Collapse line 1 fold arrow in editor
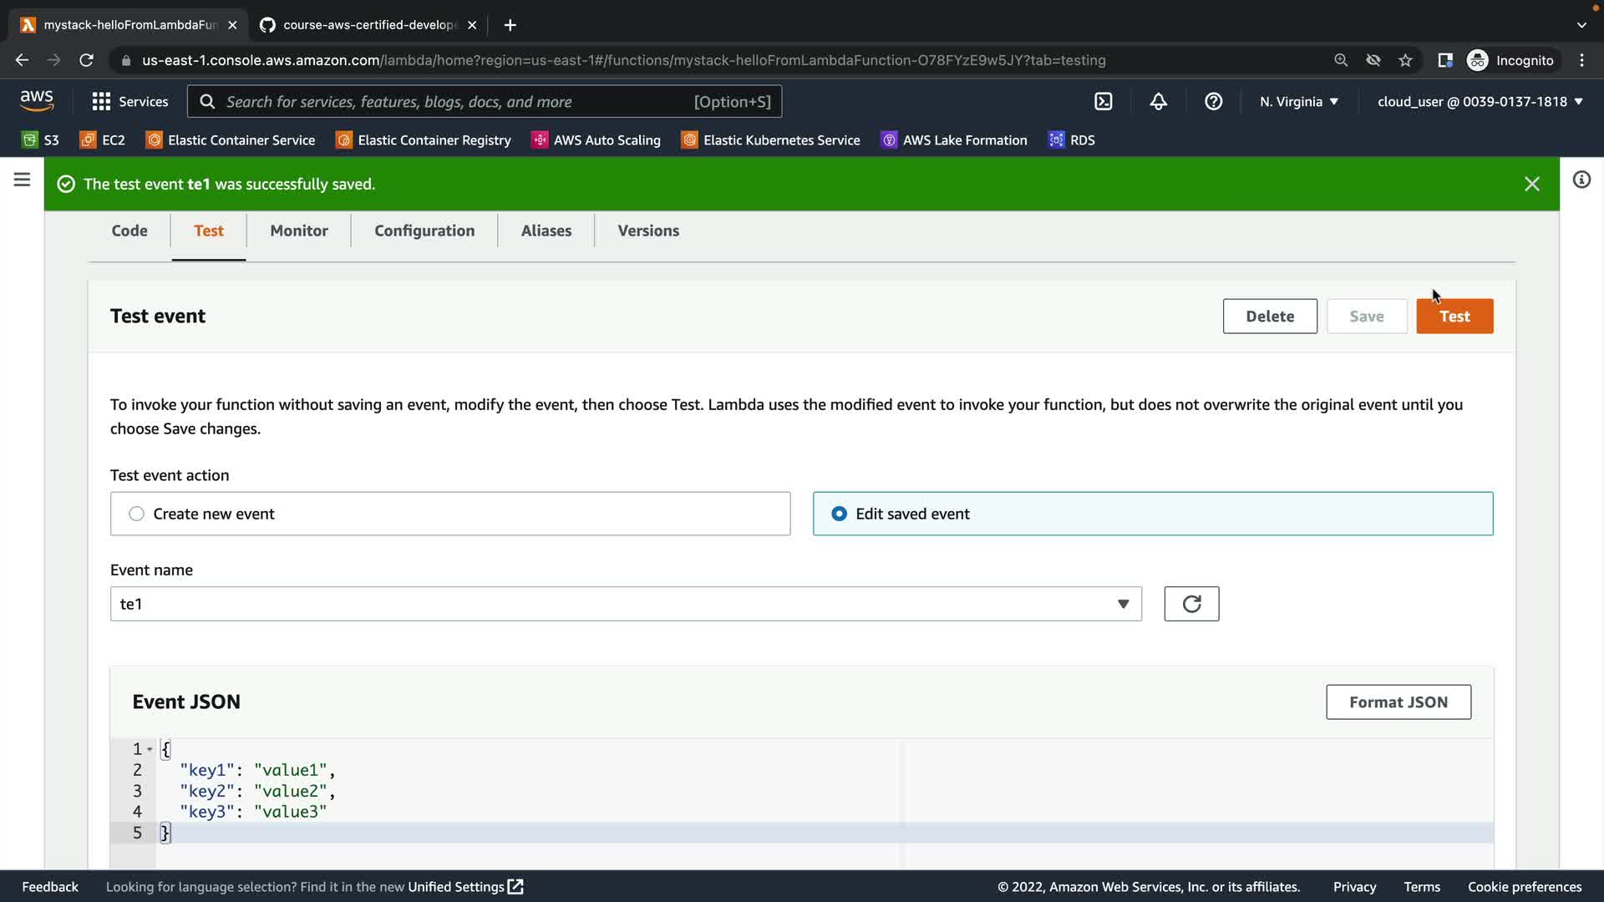Image resolution: width=1604 pixels, height=902 pixels. (150, 749)
